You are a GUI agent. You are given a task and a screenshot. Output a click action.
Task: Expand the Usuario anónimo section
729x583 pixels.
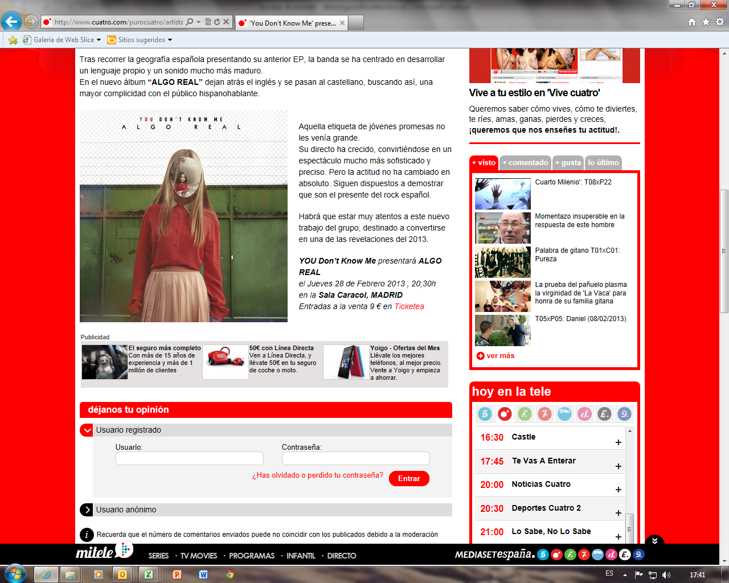pos(87,510)
